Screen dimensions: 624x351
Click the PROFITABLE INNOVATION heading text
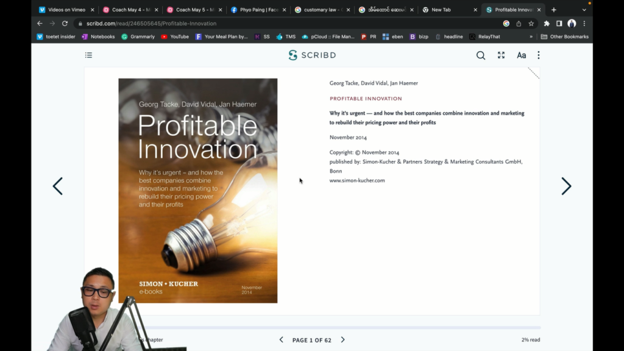coord(366,99)
